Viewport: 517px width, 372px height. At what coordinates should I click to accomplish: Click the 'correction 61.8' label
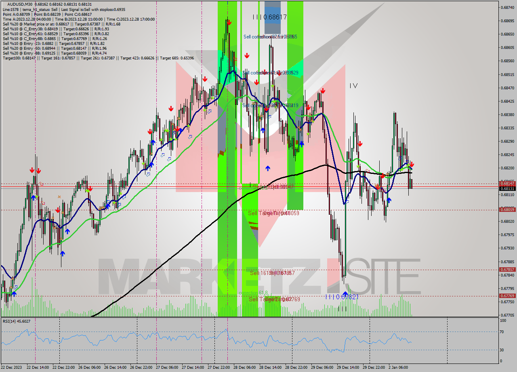pos(253,293)
